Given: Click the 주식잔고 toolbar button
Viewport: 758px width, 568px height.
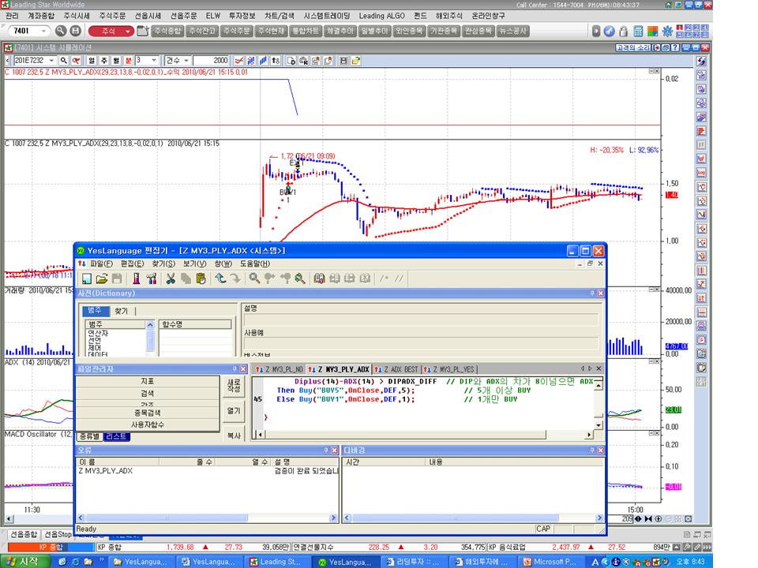Looking at the screenshot, I should 201,31.
